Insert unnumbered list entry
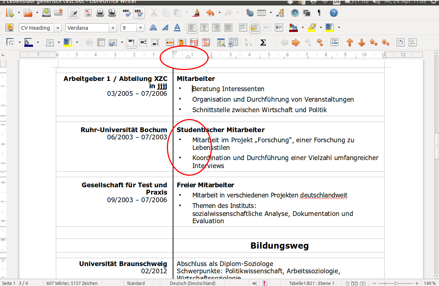The width and height of the screenshot is (439, 286). pos(335,42)
